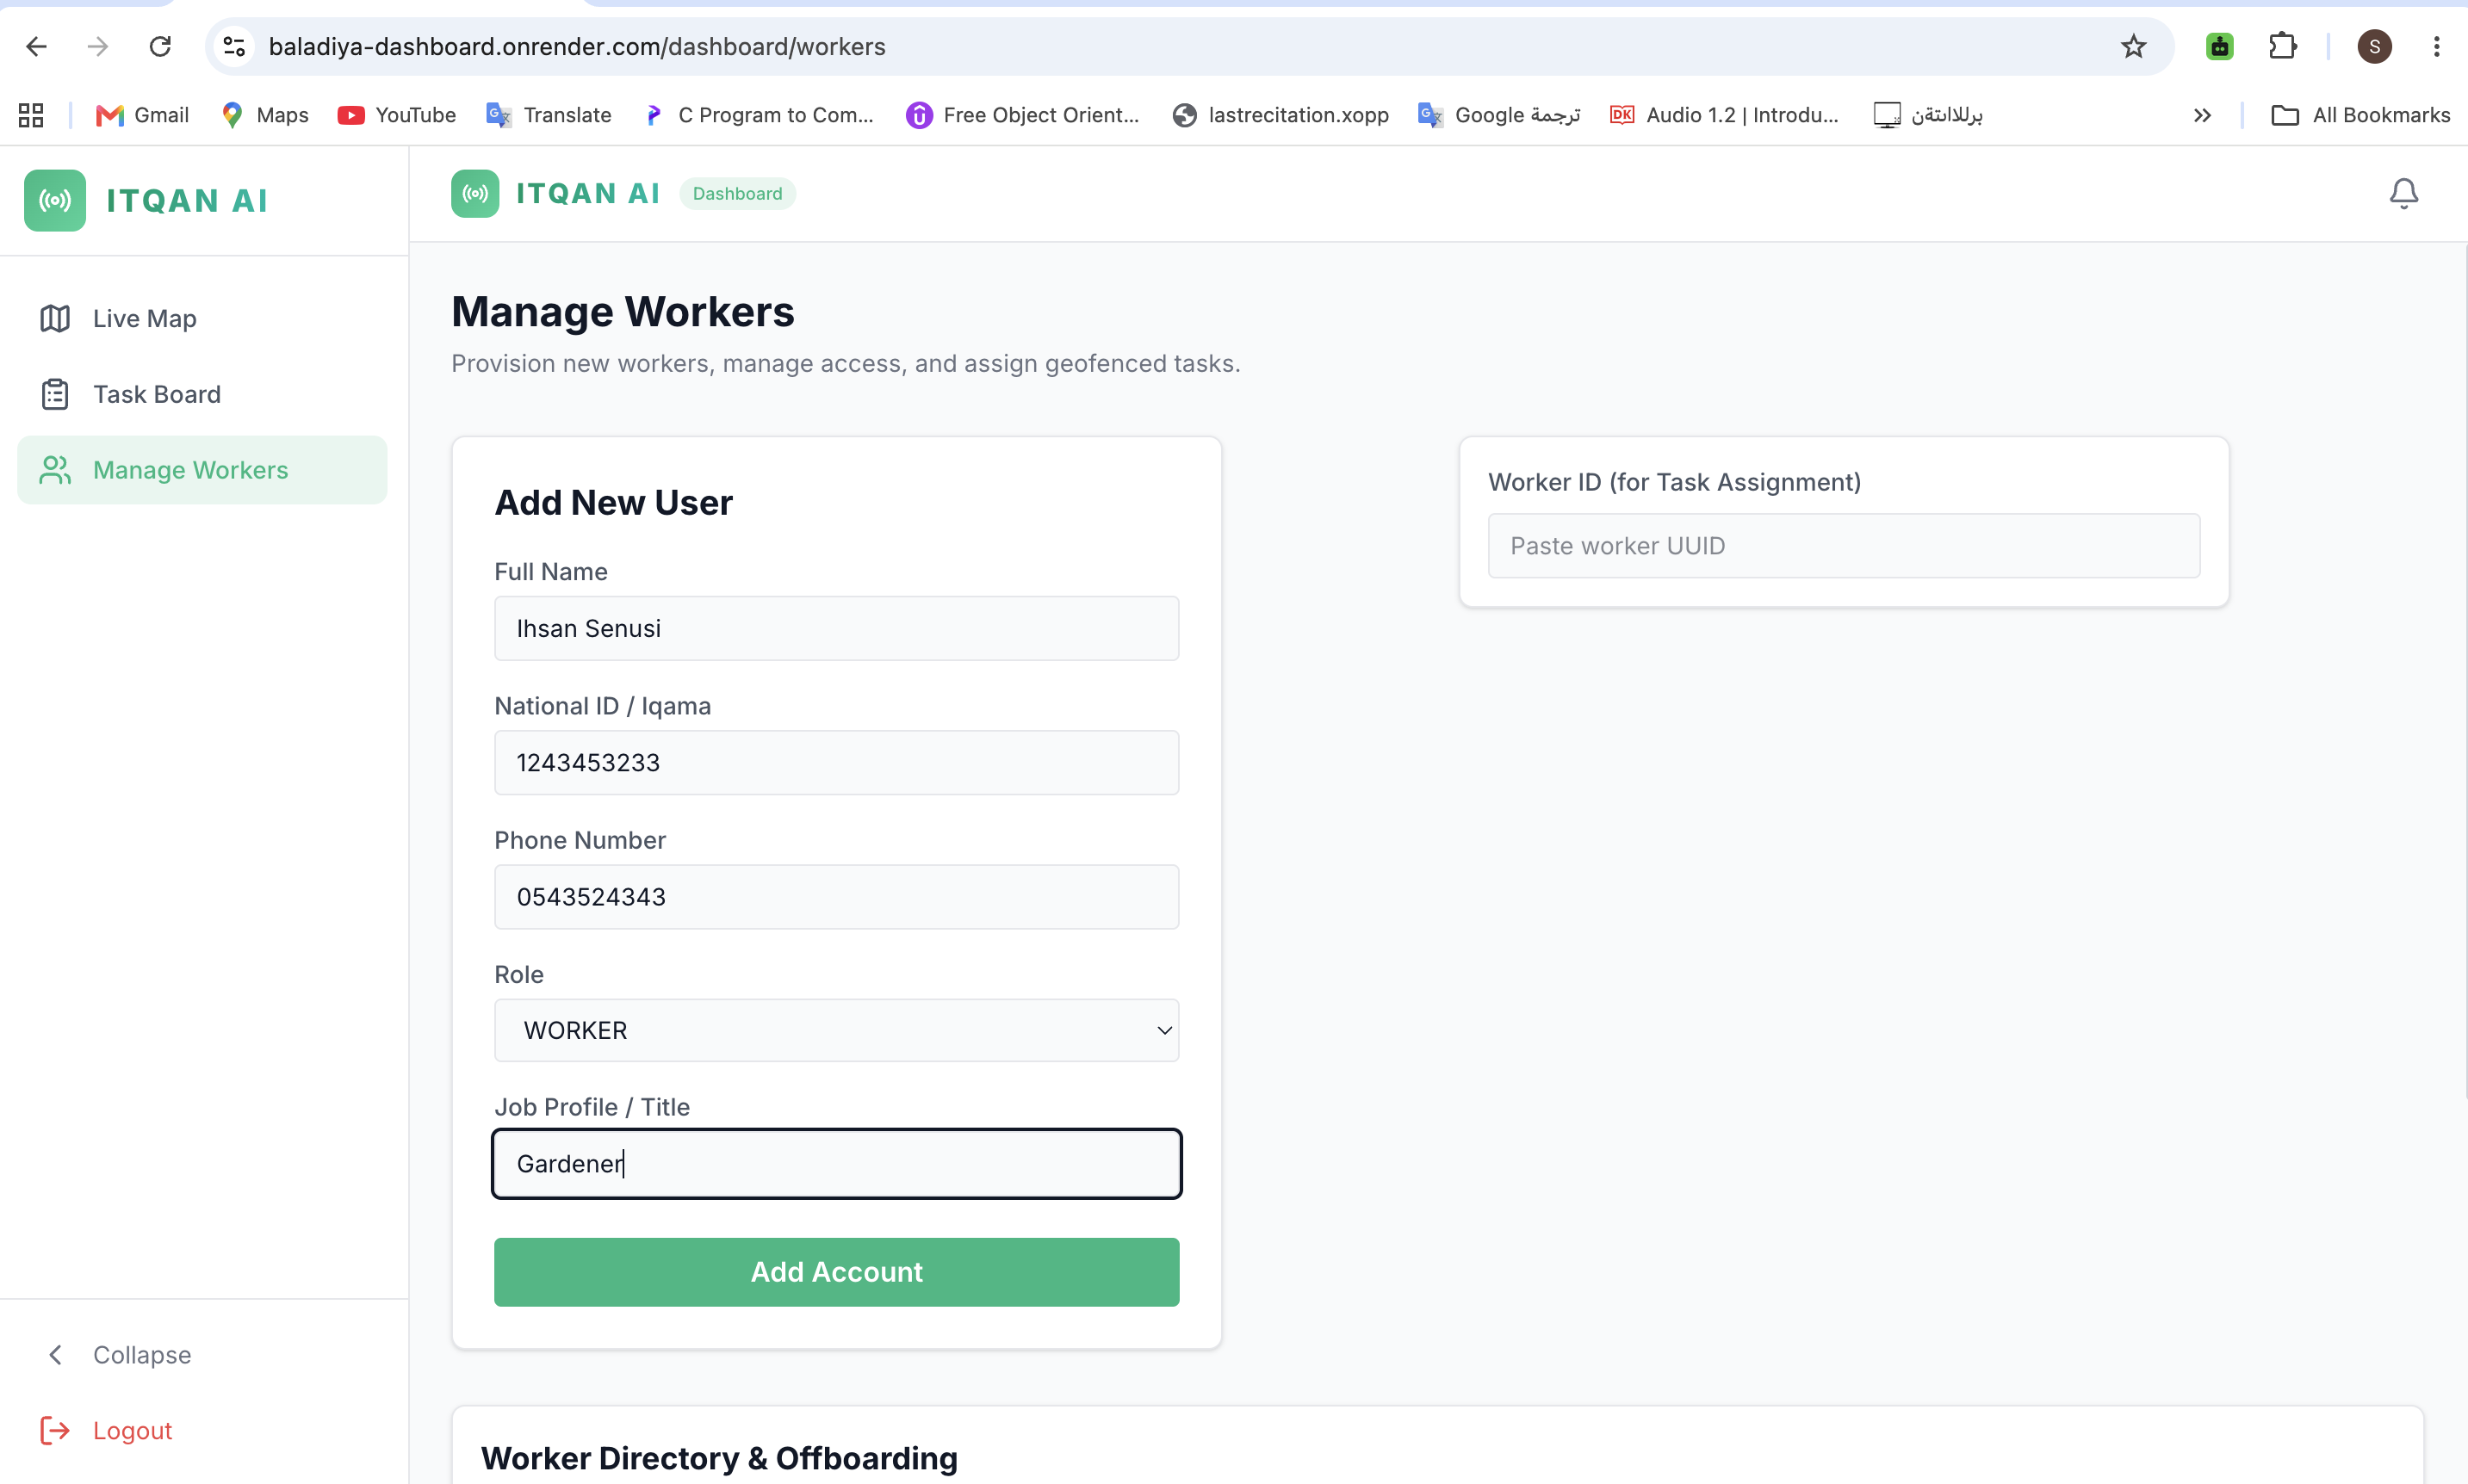2468x1484 pixels.
Task: Open the Gmail bookmark
Action: pyautogui.click(x=142, y=115)
